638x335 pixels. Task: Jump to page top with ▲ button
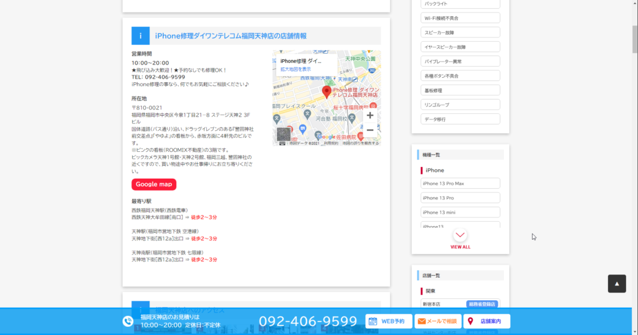[x=617, y=284]
